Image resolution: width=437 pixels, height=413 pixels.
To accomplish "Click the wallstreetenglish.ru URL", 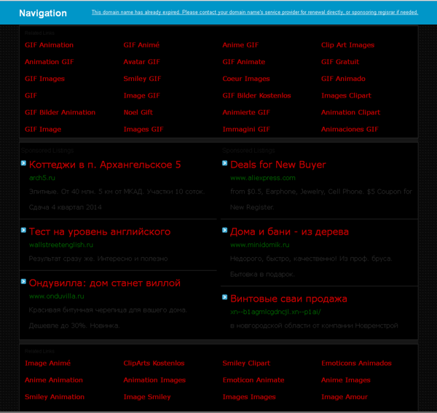I will [61, 245].
